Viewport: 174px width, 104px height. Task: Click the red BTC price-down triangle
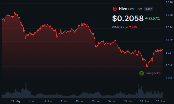point(130,27)
